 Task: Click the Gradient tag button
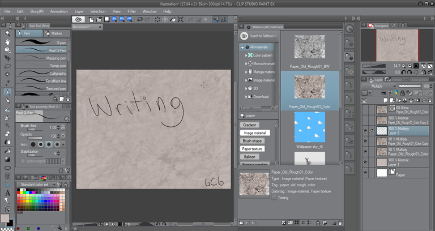point(249,125)
